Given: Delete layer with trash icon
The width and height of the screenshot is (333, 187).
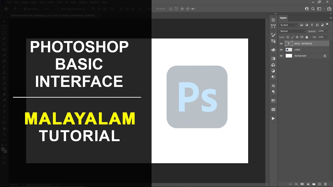Looking at the screenshot, I should point(325,184).
